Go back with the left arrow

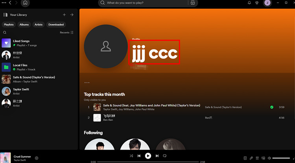10,3
